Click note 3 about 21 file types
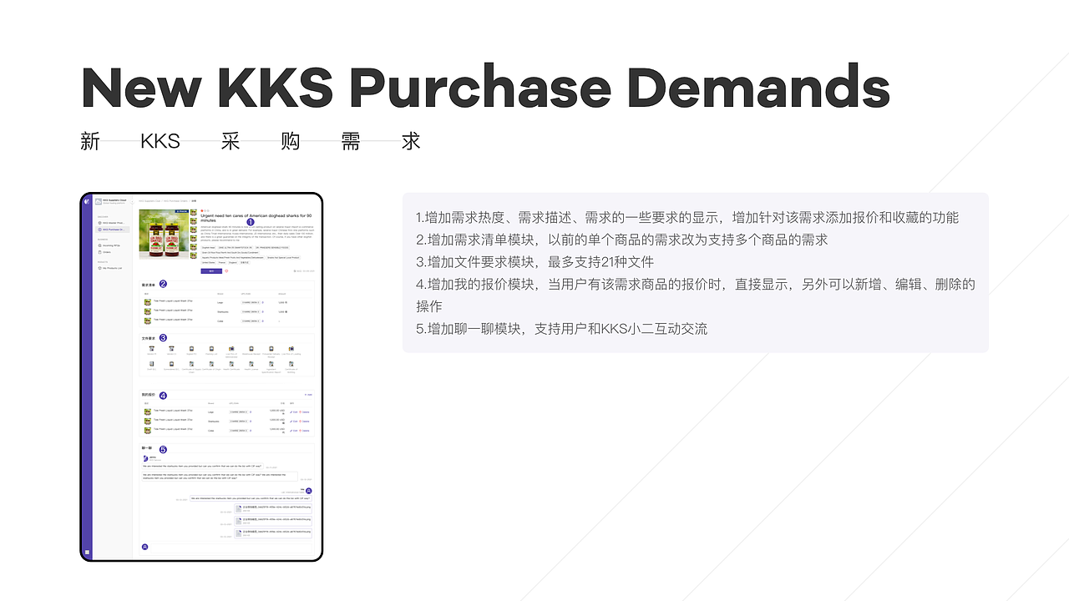The height and width of the screenshot is (601, 1069). (535, 261)
